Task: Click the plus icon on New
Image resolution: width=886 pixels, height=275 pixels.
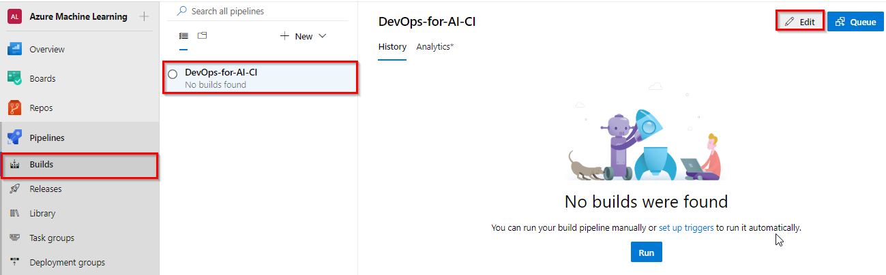Action: [285, 36]
